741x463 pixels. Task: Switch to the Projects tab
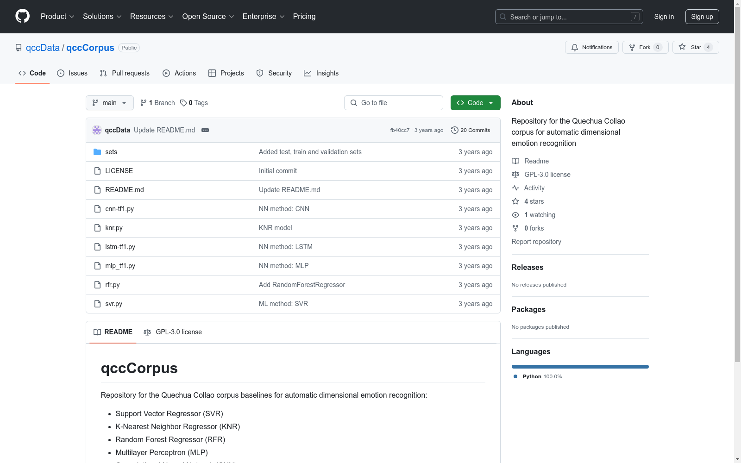226,73
